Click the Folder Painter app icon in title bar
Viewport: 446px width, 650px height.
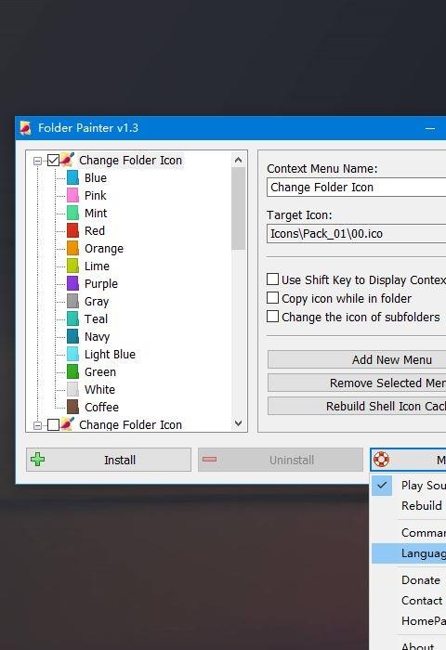pos(25,128)
